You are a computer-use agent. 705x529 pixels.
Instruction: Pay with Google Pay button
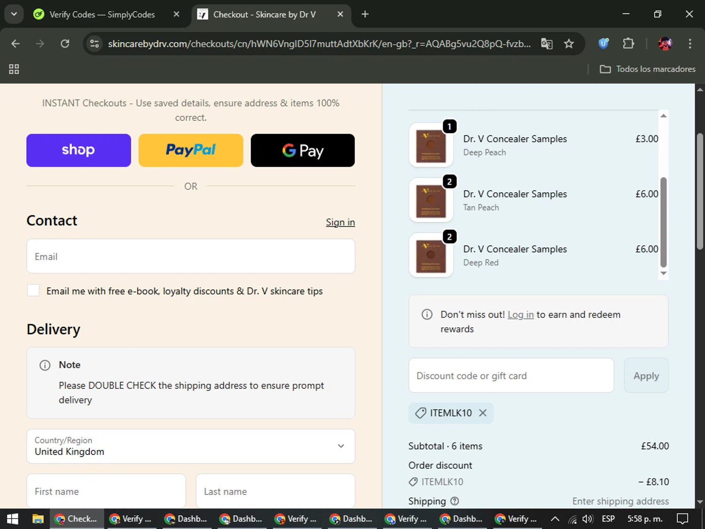pyautogui.click(x=303, y=150)
